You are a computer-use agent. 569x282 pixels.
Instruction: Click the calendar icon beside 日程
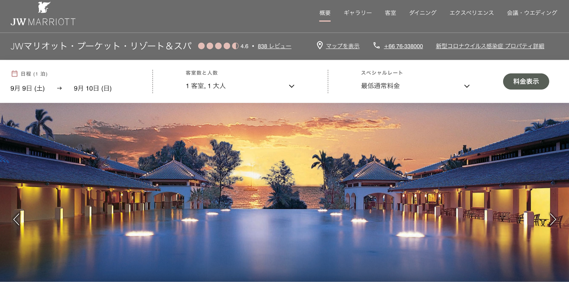(x=15, y=74)
